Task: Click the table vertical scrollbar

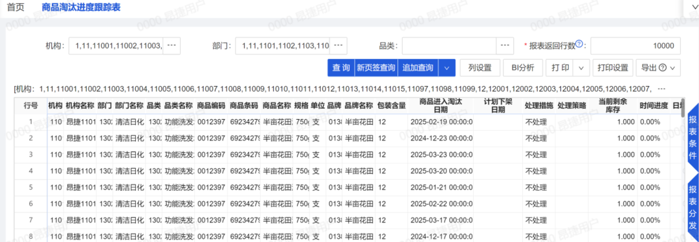Action: (683, 108)
